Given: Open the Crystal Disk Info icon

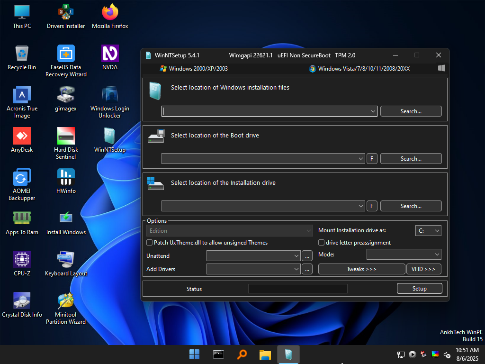Looking at the screenshot, I should tap(22, 301).
